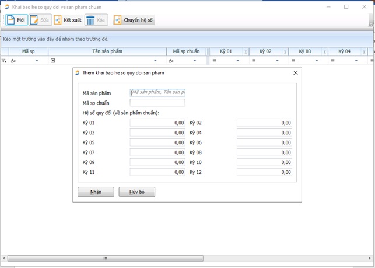Focus the Mã sp chuẩn text field in dialog
This screenshot has height=268, width=375.
point(157,103)
